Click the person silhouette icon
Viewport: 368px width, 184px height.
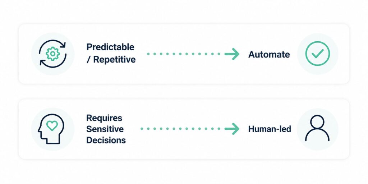point(317,128)
